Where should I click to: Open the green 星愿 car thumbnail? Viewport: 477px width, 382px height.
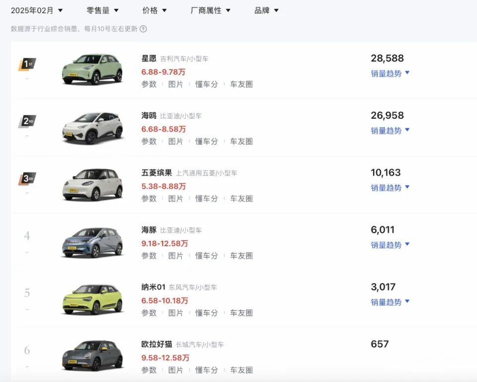click(92, 70)
